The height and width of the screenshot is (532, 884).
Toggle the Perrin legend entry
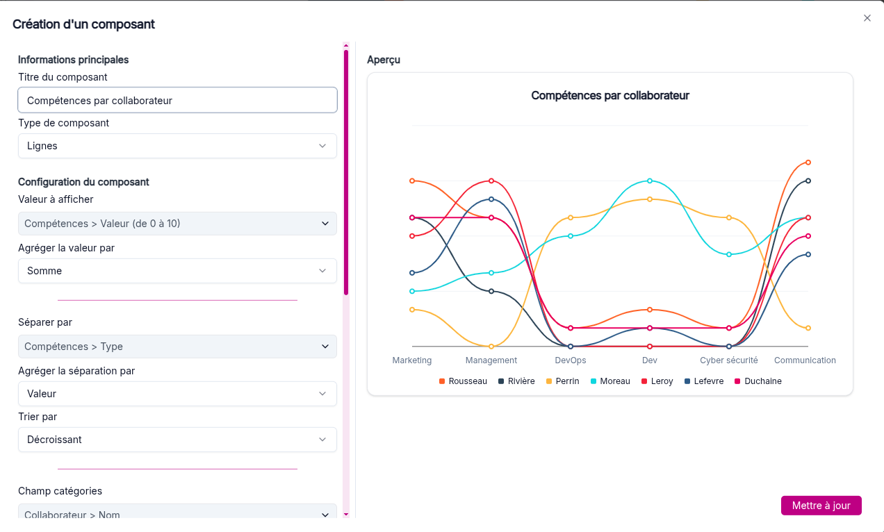coord(562,381)
